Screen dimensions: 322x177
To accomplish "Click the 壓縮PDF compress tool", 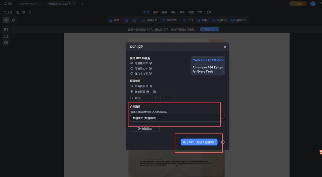I will pos(239,20).
